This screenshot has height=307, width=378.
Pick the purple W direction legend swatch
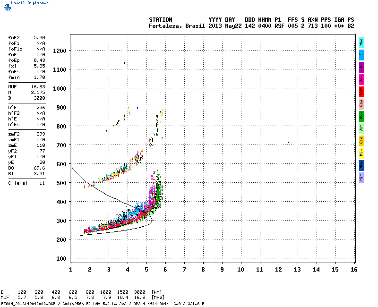(361, 67)
